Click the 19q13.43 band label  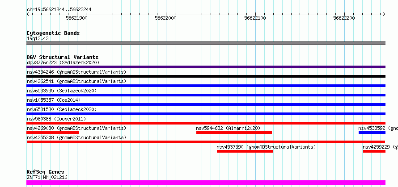[38, 39]
